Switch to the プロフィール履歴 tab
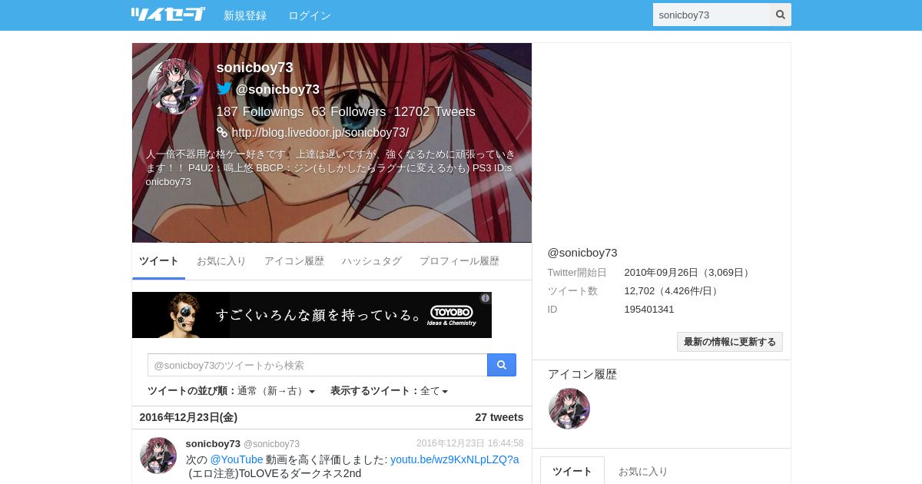This screenshot has height=484, width=922. [x=459, y=261]
